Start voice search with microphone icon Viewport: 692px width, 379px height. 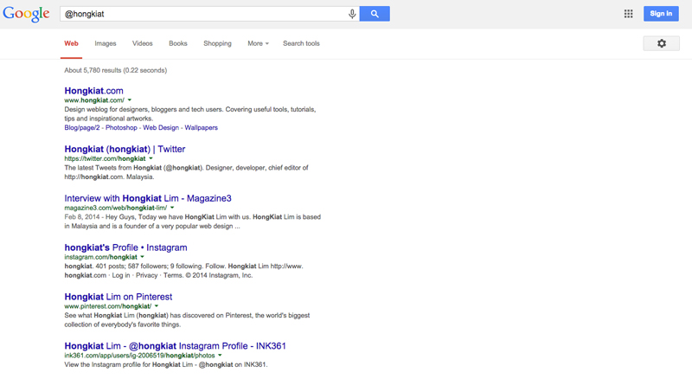[x=352, y=14]
